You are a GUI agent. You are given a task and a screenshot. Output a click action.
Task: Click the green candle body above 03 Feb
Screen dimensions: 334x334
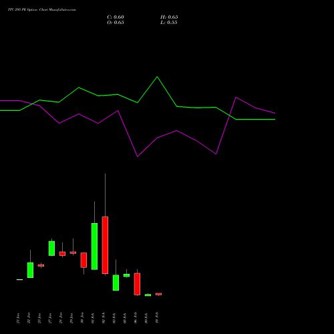[x=116, y=283]
